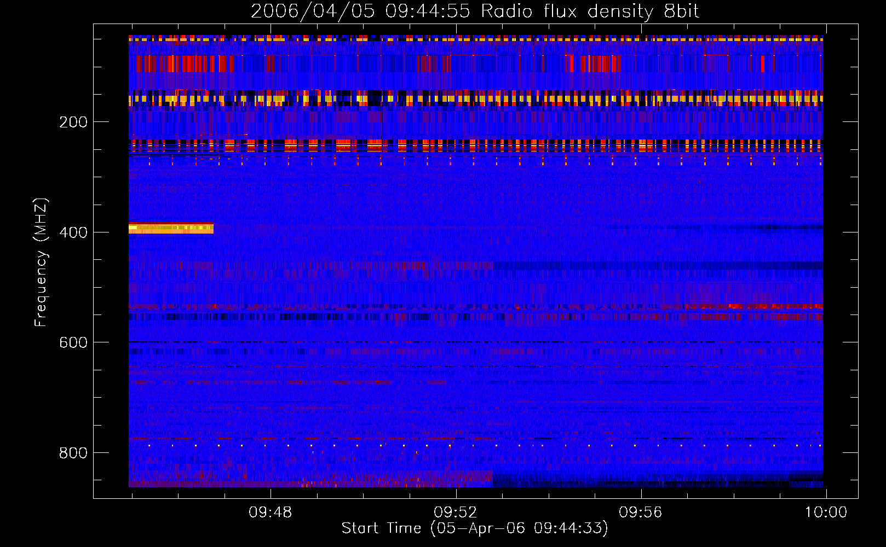Click the 'Frequency (MHZ)' axis label
886x547 pixels.
click(x=41, y=263)
